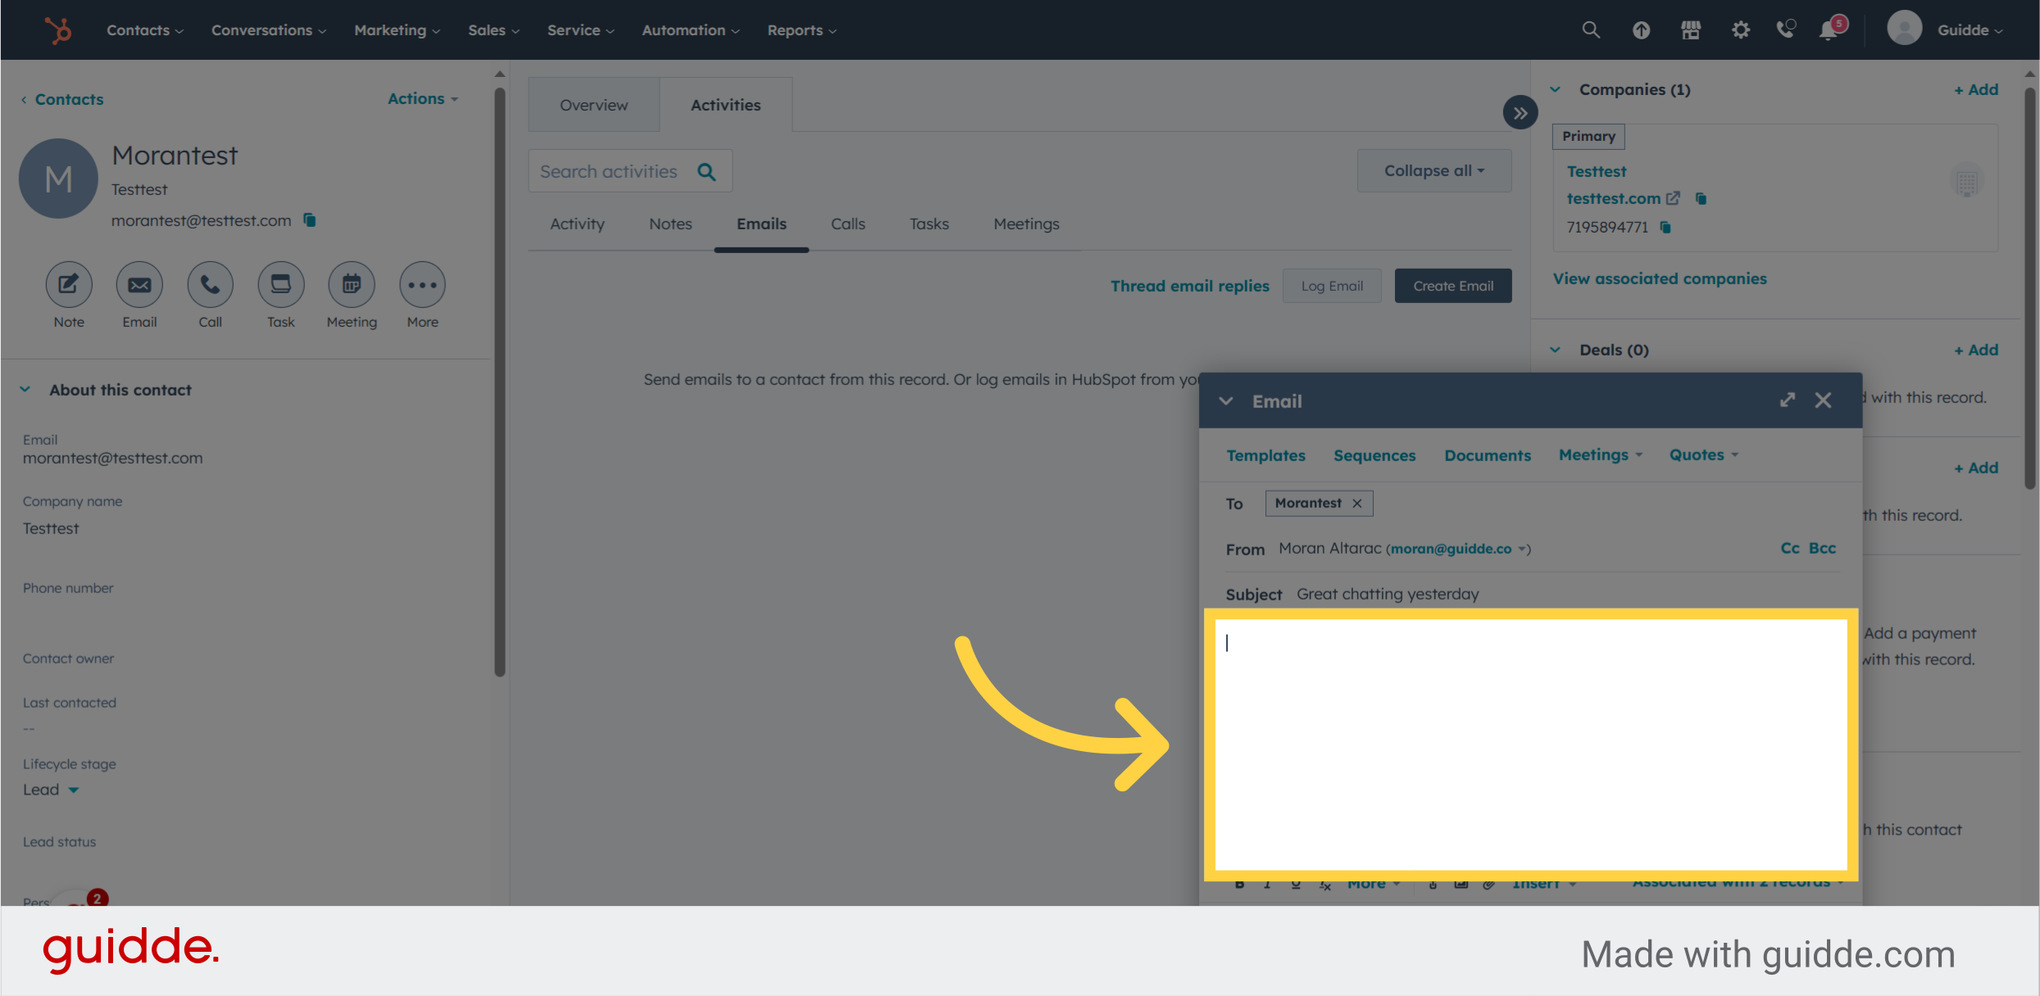Viewport: 2040px width, 996px height.
Task: Open the search magnifier in top bar
Action: click(1591, 30)
